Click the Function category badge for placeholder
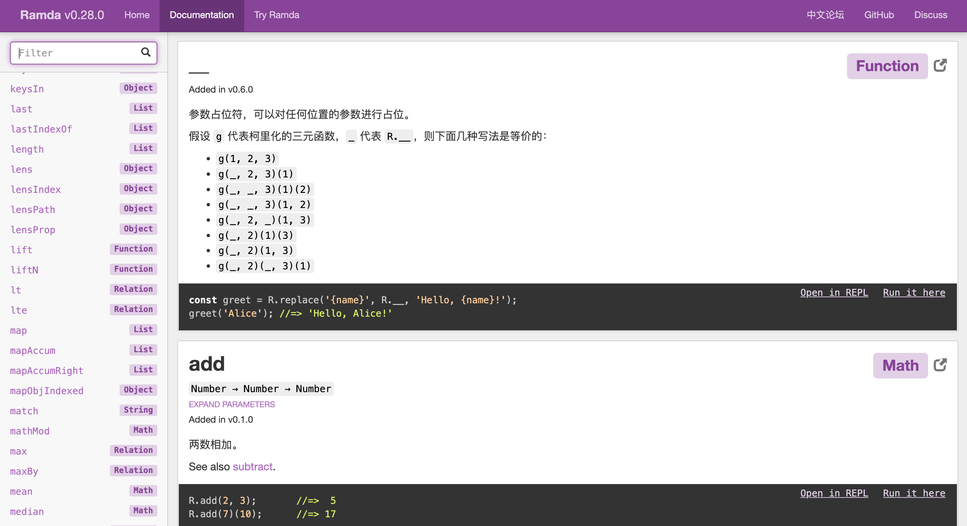The height and width of the screenshot is (526, 967). (887, 66)
